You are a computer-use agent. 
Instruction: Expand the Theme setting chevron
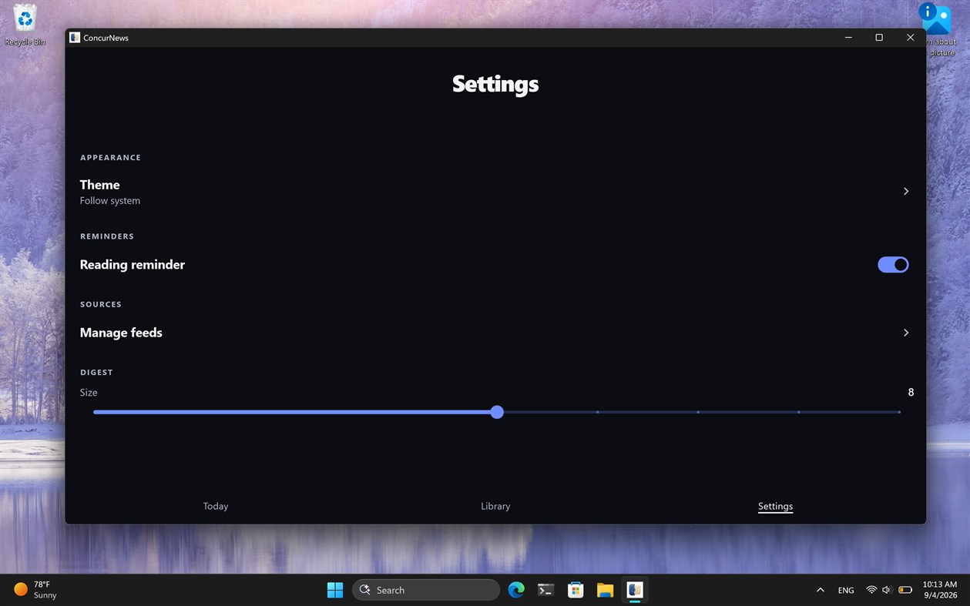pos(906,191)
